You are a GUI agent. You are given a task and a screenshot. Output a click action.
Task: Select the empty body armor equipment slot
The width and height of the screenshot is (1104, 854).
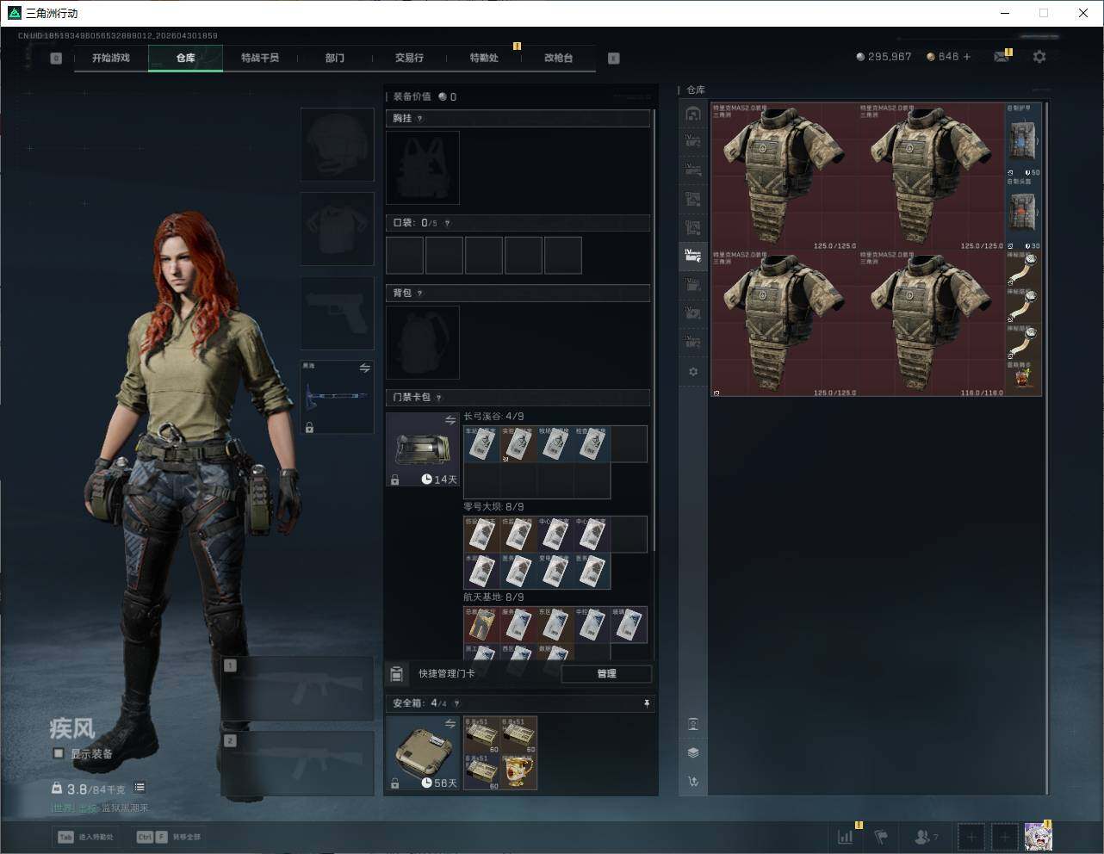point(338,229)
